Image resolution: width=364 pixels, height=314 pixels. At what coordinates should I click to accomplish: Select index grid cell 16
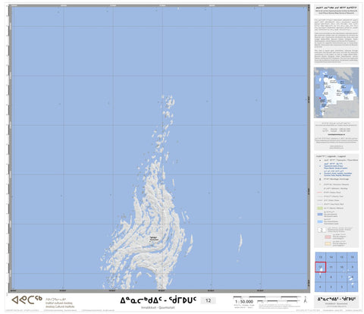353,257
